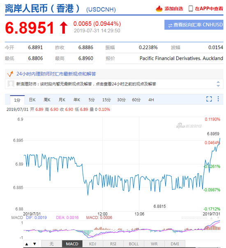
Task: Click the 13:06 time axis marker
Action: [x=139, y=214]
